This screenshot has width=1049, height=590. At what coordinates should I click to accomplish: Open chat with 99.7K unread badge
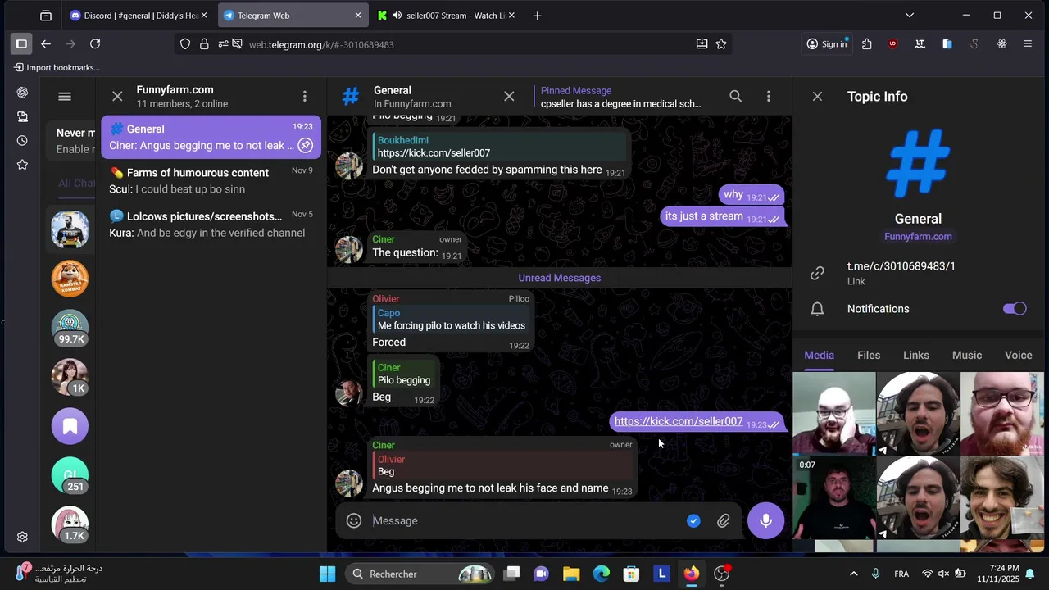point(70,328)
